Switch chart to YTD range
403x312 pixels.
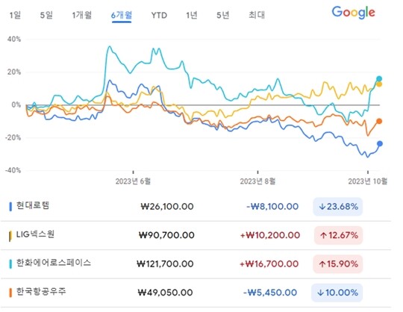(x=159, y=16)
